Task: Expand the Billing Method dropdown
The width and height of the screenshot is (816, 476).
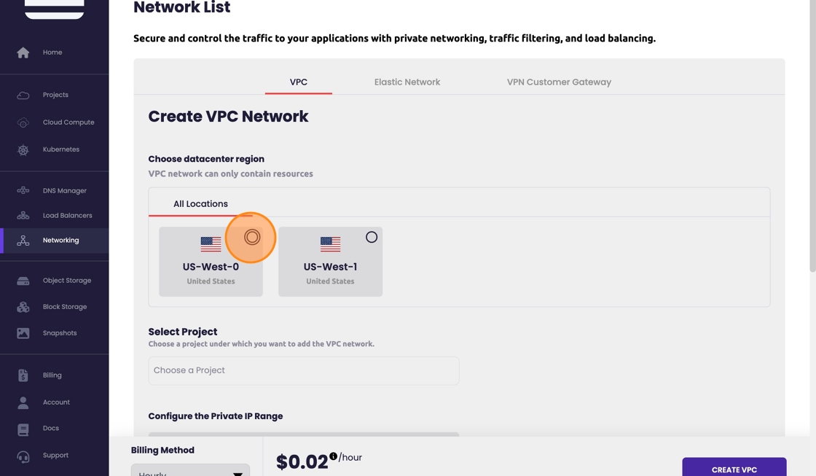Action: coord(190,470)
